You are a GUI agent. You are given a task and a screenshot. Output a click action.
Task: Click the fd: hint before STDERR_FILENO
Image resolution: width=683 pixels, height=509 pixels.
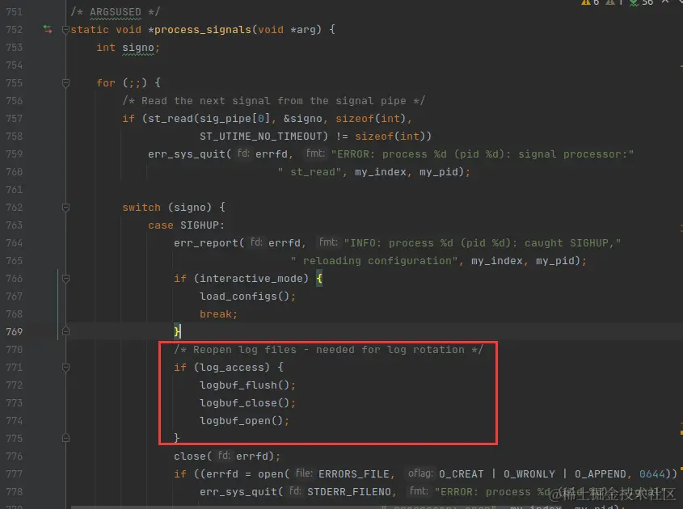click(295, 491)
